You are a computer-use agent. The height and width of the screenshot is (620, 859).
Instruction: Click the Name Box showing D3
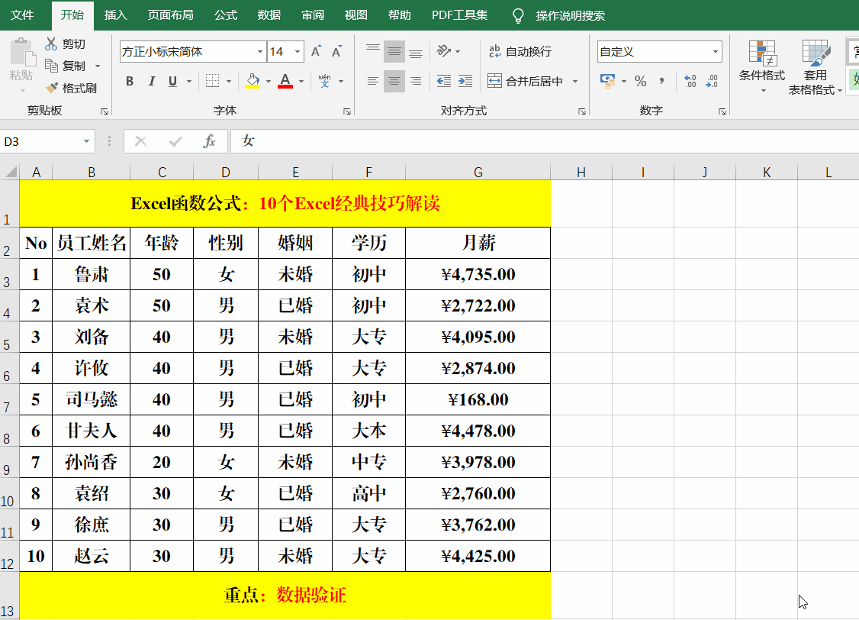click(x=47, y=141)
